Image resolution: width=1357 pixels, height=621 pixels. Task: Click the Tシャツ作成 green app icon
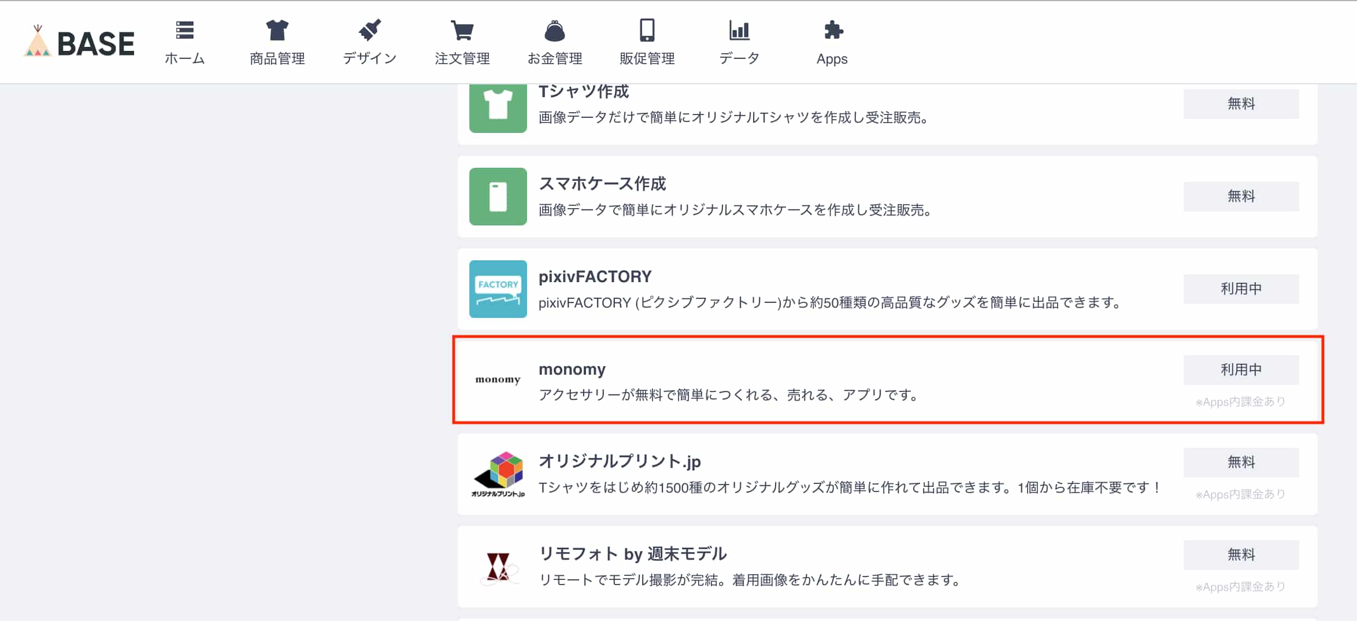(x=498, y=108)
